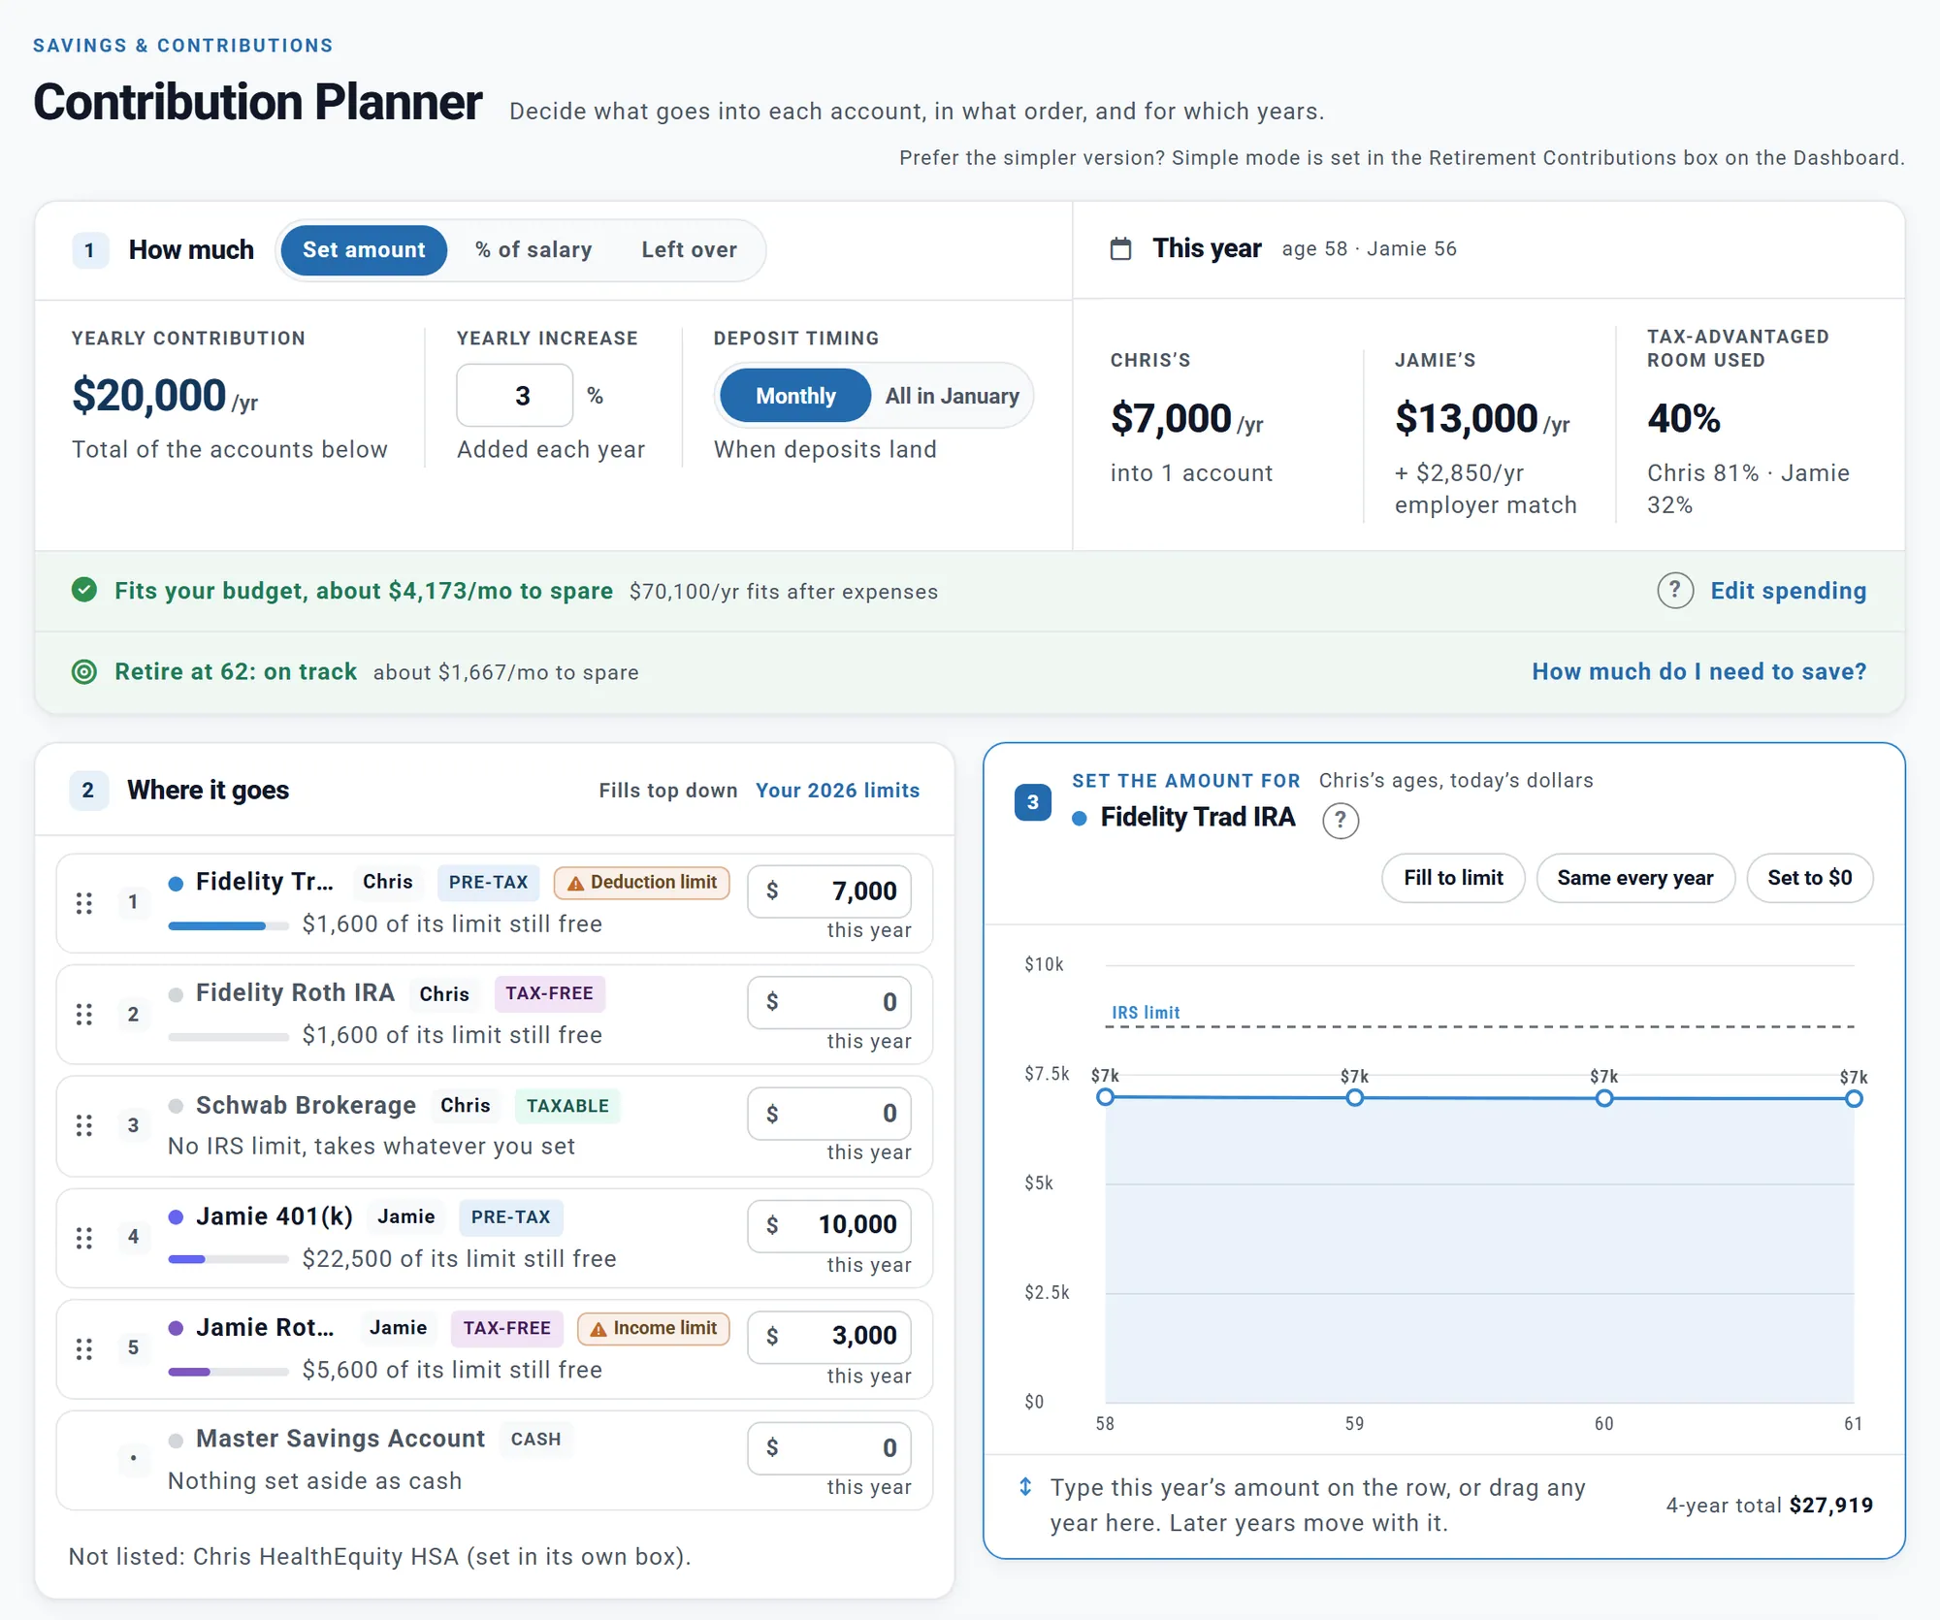Grab the drag handle on Fidelity Roth IRA row
This screenshot has height=1620, width=1940.
84,1015
